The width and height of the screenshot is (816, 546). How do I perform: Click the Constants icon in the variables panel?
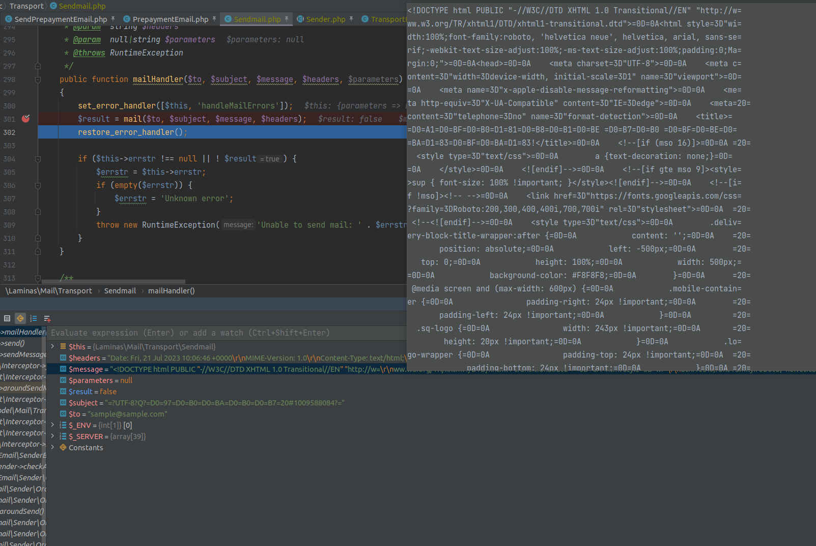tap(63, 447)
